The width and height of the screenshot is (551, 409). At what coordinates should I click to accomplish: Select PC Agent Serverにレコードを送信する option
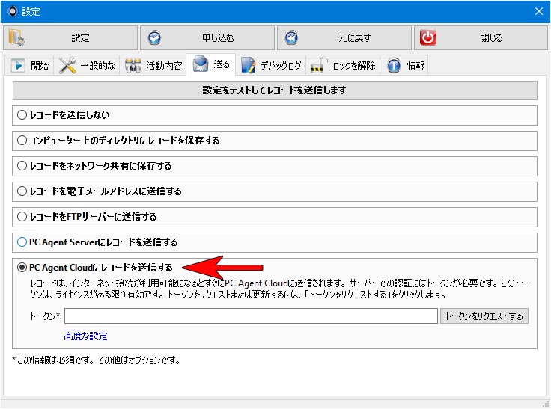(22, 242)
